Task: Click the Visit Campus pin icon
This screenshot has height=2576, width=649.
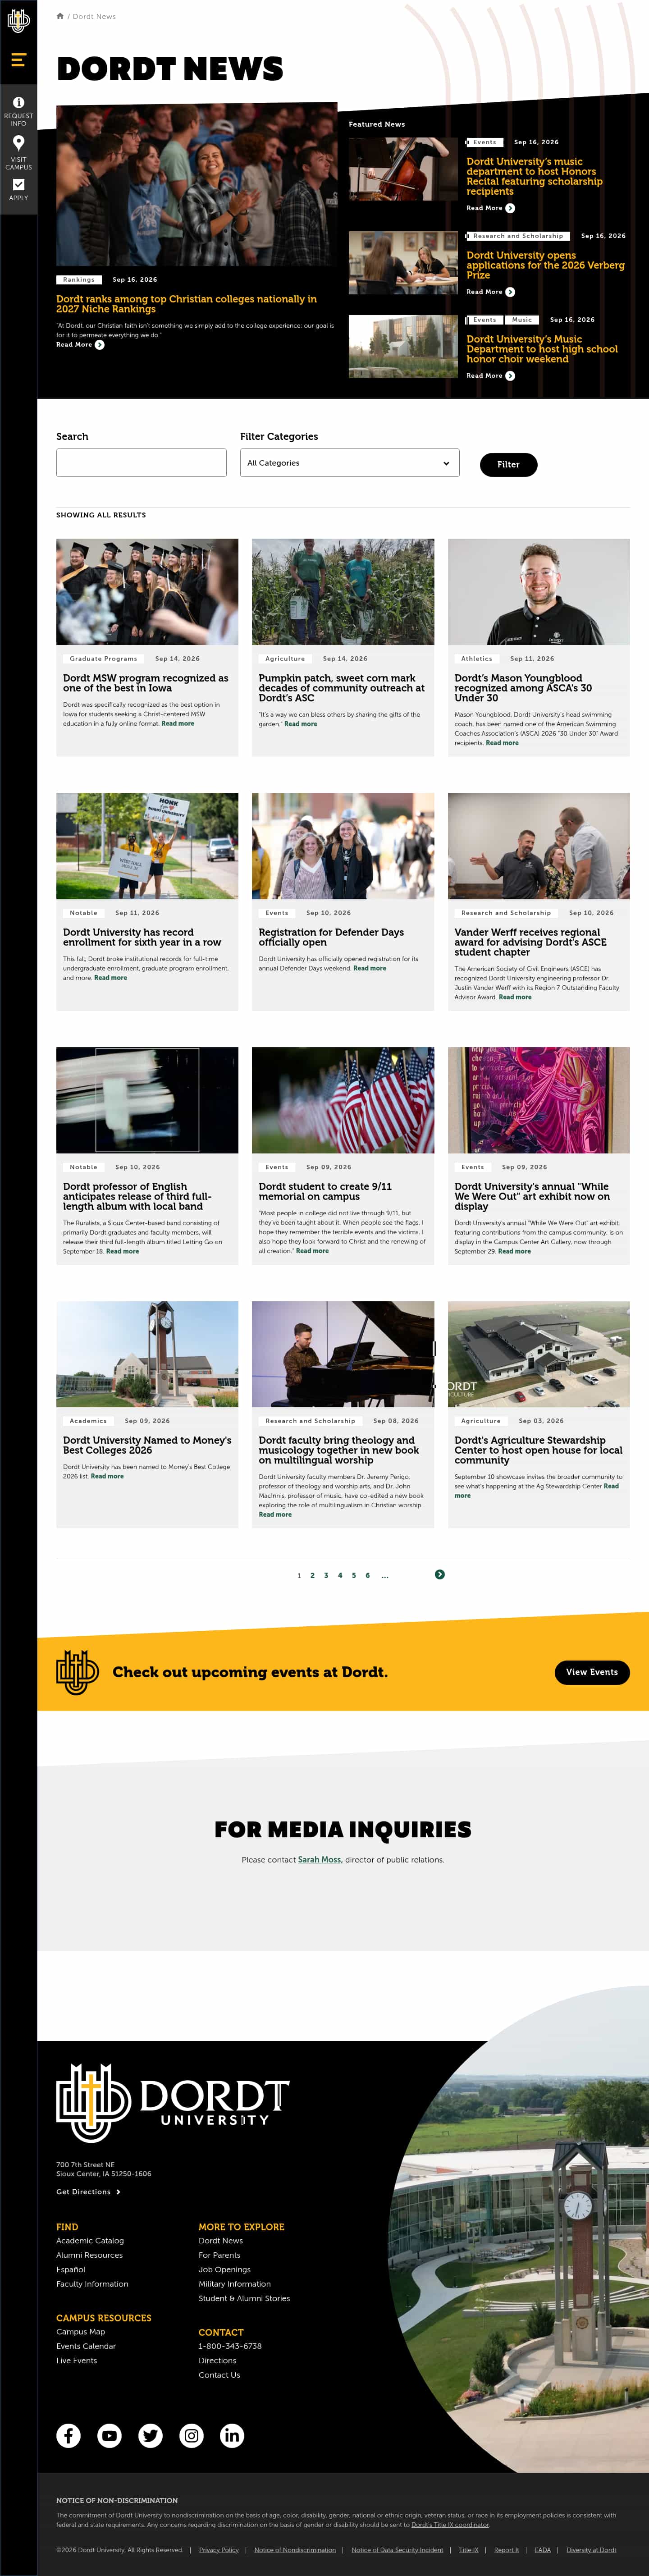Action: pyautogui.click(x=18, y=143)
